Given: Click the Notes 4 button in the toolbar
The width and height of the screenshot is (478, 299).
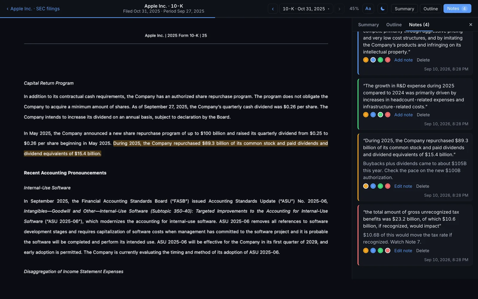Looking at the screenshot, I should [457, 9].
